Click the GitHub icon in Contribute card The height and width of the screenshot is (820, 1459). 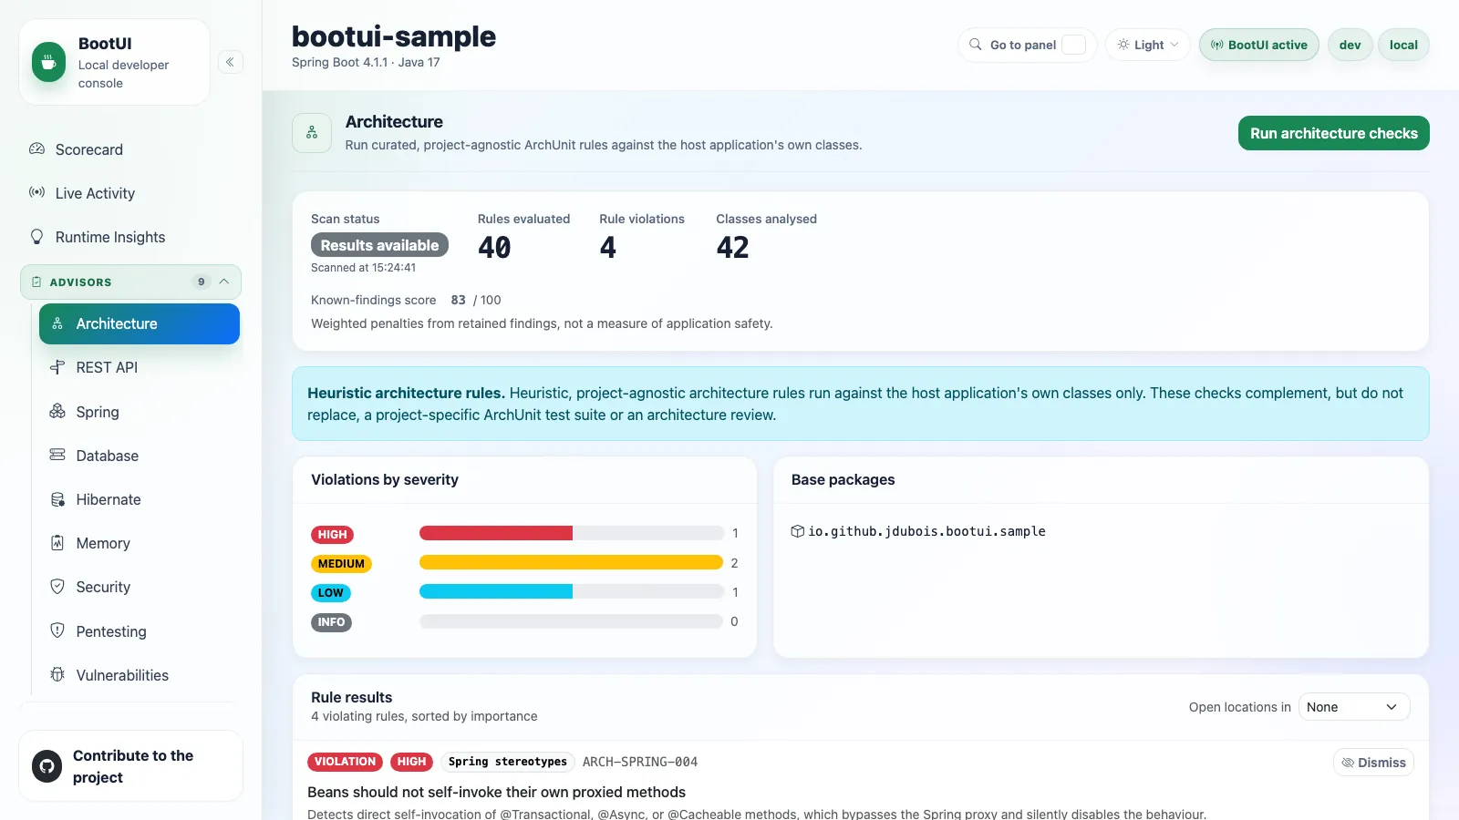pyautogui.click(x=47, y=766)
